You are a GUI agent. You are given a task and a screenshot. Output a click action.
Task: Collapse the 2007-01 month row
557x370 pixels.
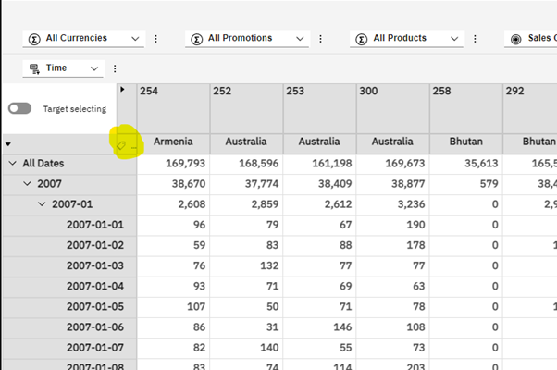pos(43,203)
